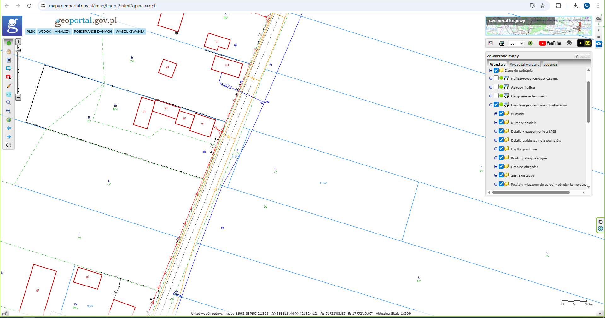Uncheck the Budynki layer checkbox

[501, 113]
